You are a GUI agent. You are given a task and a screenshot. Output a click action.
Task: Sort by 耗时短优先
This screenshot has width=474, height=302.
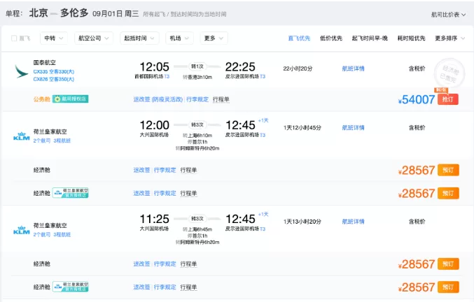(x=411, y=38)
